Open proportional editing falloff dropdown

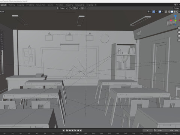[86, 8]
